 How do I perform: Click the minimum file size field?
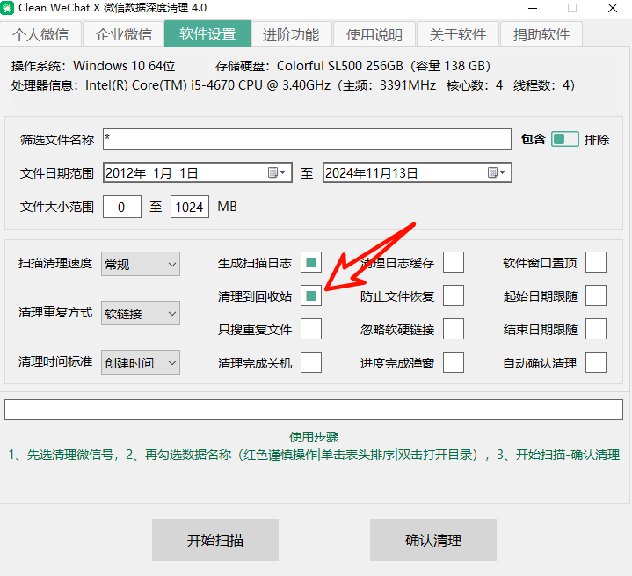121,207
